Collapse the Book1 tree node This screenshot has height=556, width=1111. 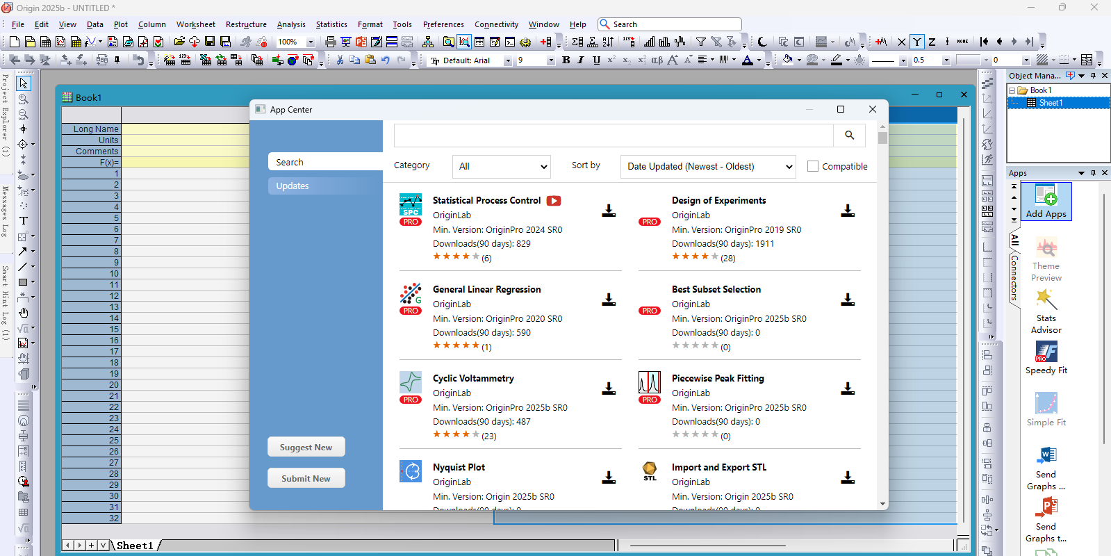(x=1012, y=90)
